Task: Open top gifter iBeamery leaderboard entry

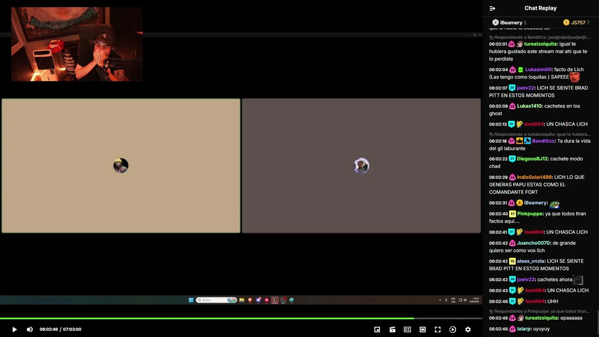Action: 509,22
